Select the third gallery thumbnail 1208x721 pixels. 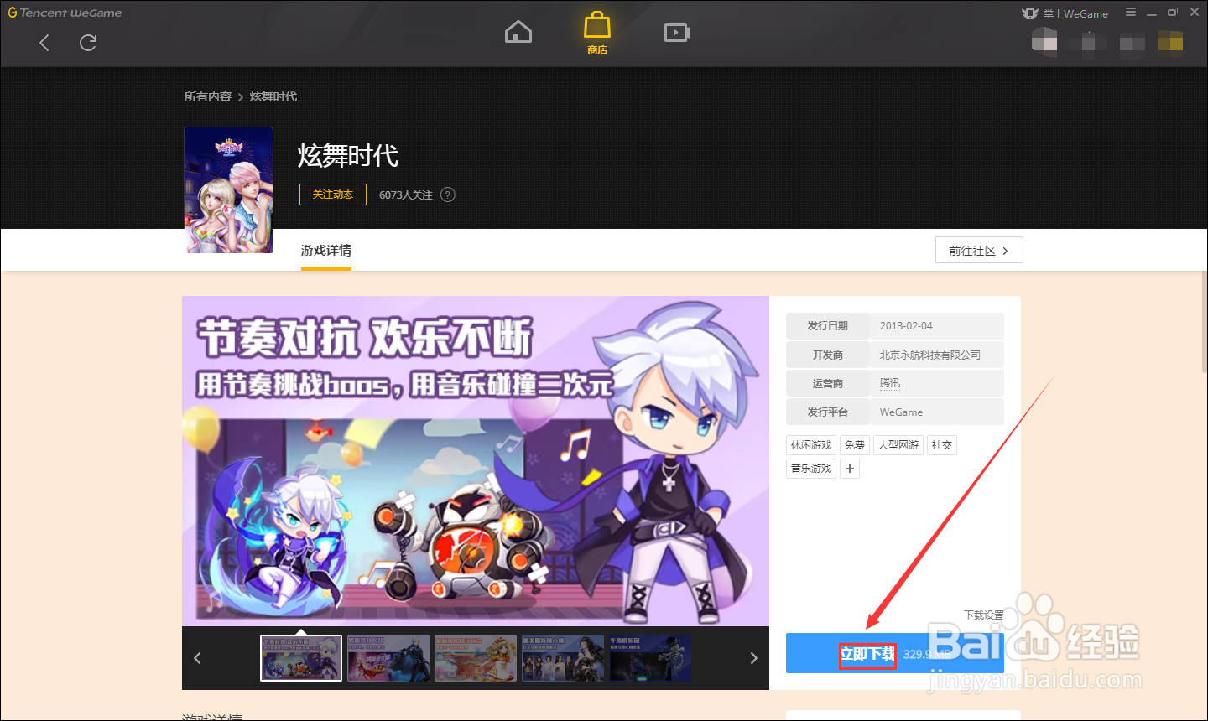click(x=476, y=657)
